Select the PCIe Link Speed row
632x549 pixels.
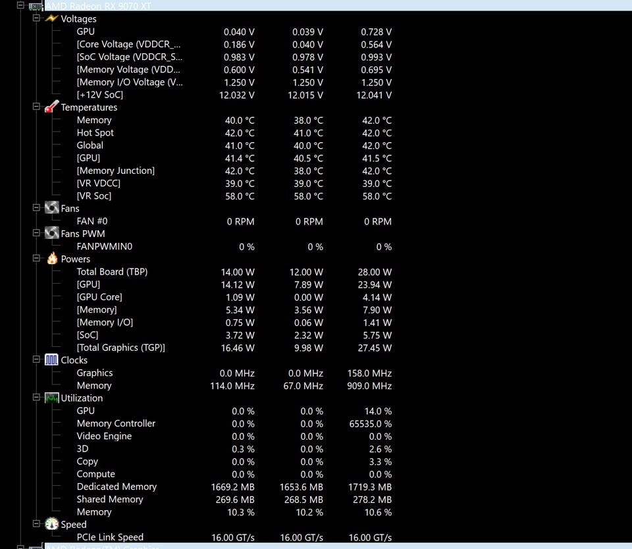(234, 537)
